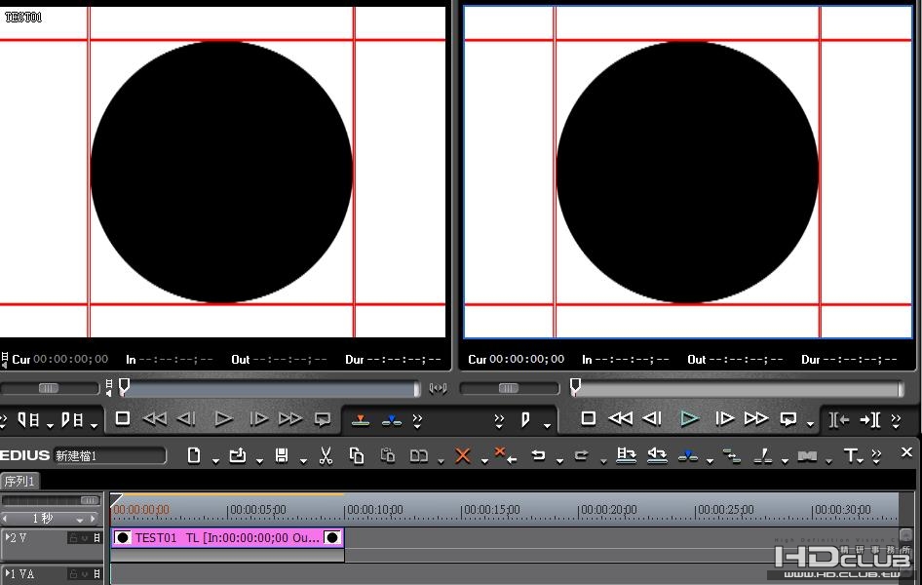This screenshot has width=922, height=585.
Task: Toggle sync lock on the 2 V track
Action: (x=85, y=538)
